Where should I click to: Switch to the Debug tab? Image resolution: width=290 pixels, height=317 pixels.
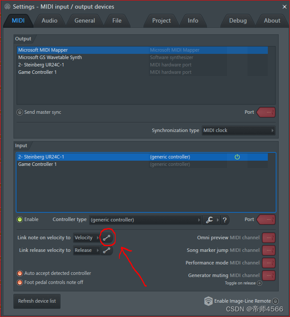(238, 20)
